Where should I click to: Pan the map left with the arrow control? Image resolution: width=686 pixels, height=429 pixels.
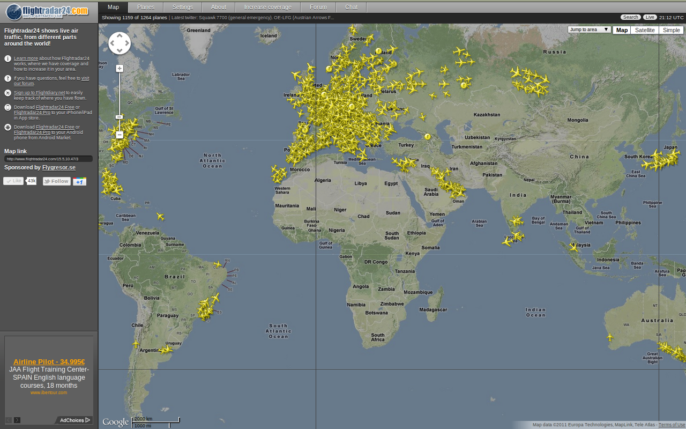pyautogui.click(x=113, y=43)
